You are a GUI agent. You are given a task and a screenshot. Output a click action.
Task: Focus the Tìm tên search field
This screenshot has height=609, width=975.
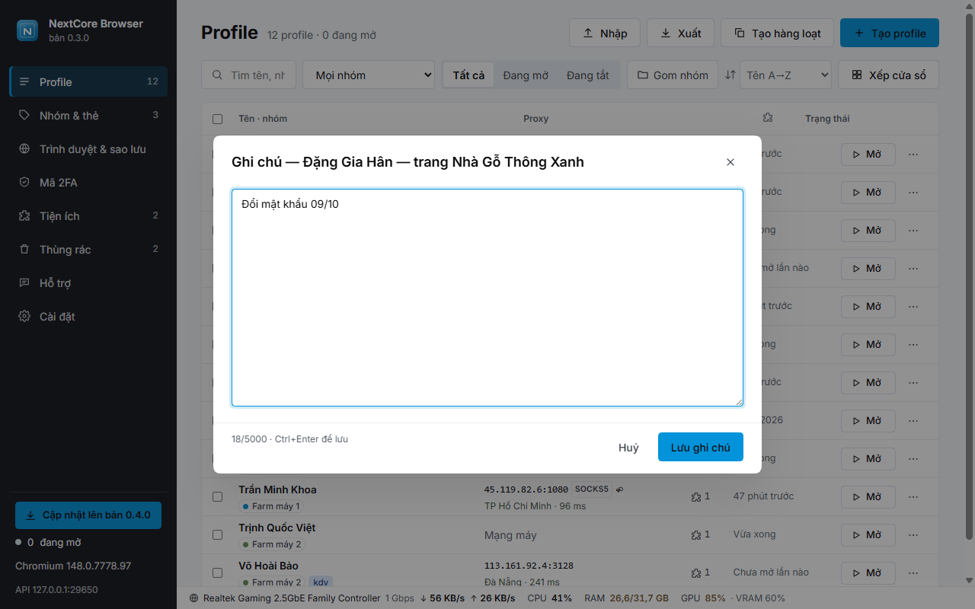click(x=250, y=75)
